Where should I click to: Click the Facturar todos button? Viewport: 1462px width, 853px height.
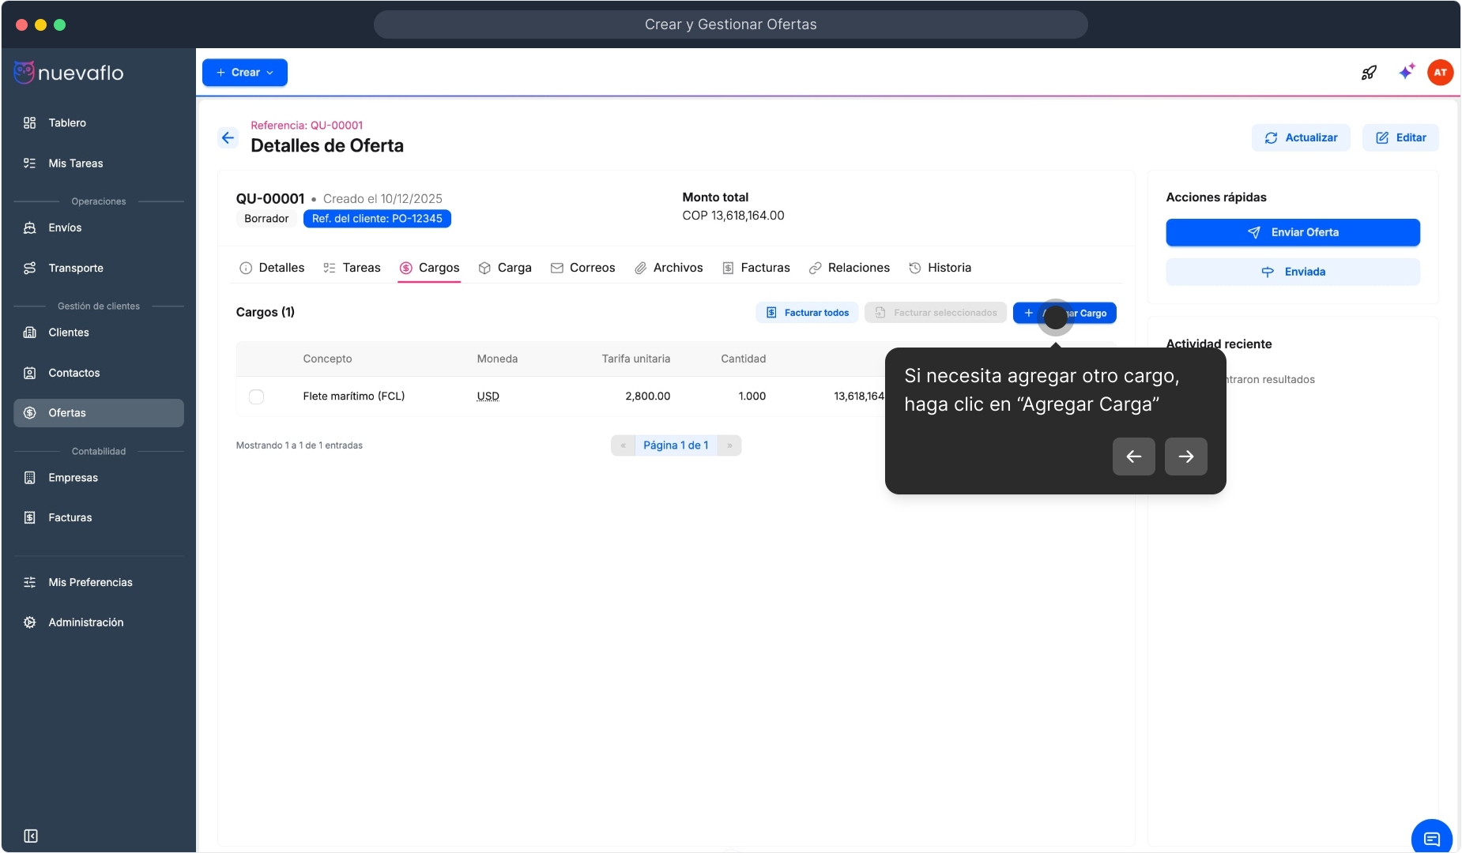807,313
